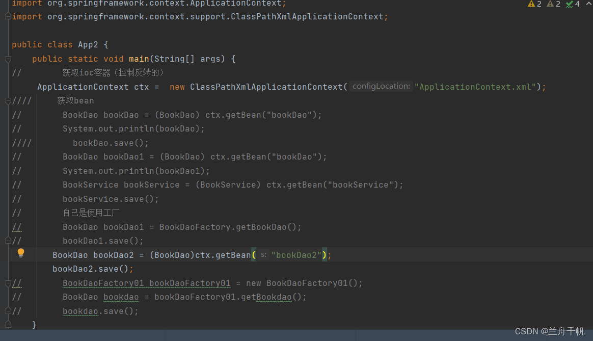The height and width of the screenshot is (341, 593).
Task: Click the yellow warning indicator showing 2
Action: click(534, 4)
